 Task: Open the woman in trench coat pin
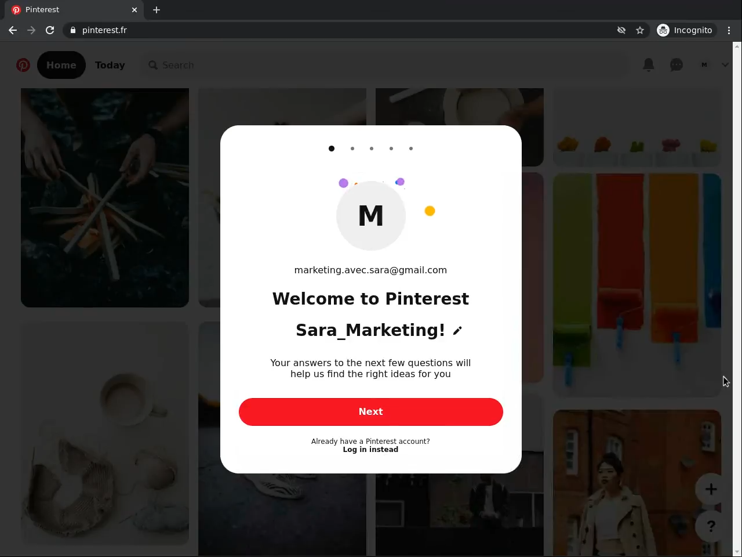[637, 483]
